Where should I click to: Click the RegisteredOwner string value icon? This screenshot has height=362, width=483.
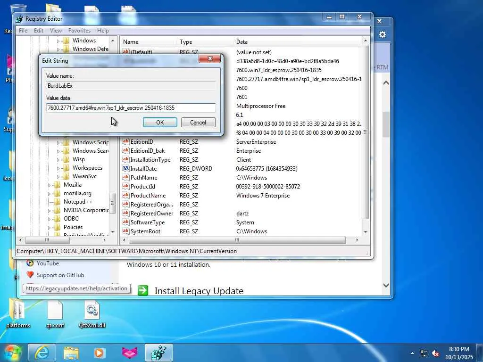[125, 213]
